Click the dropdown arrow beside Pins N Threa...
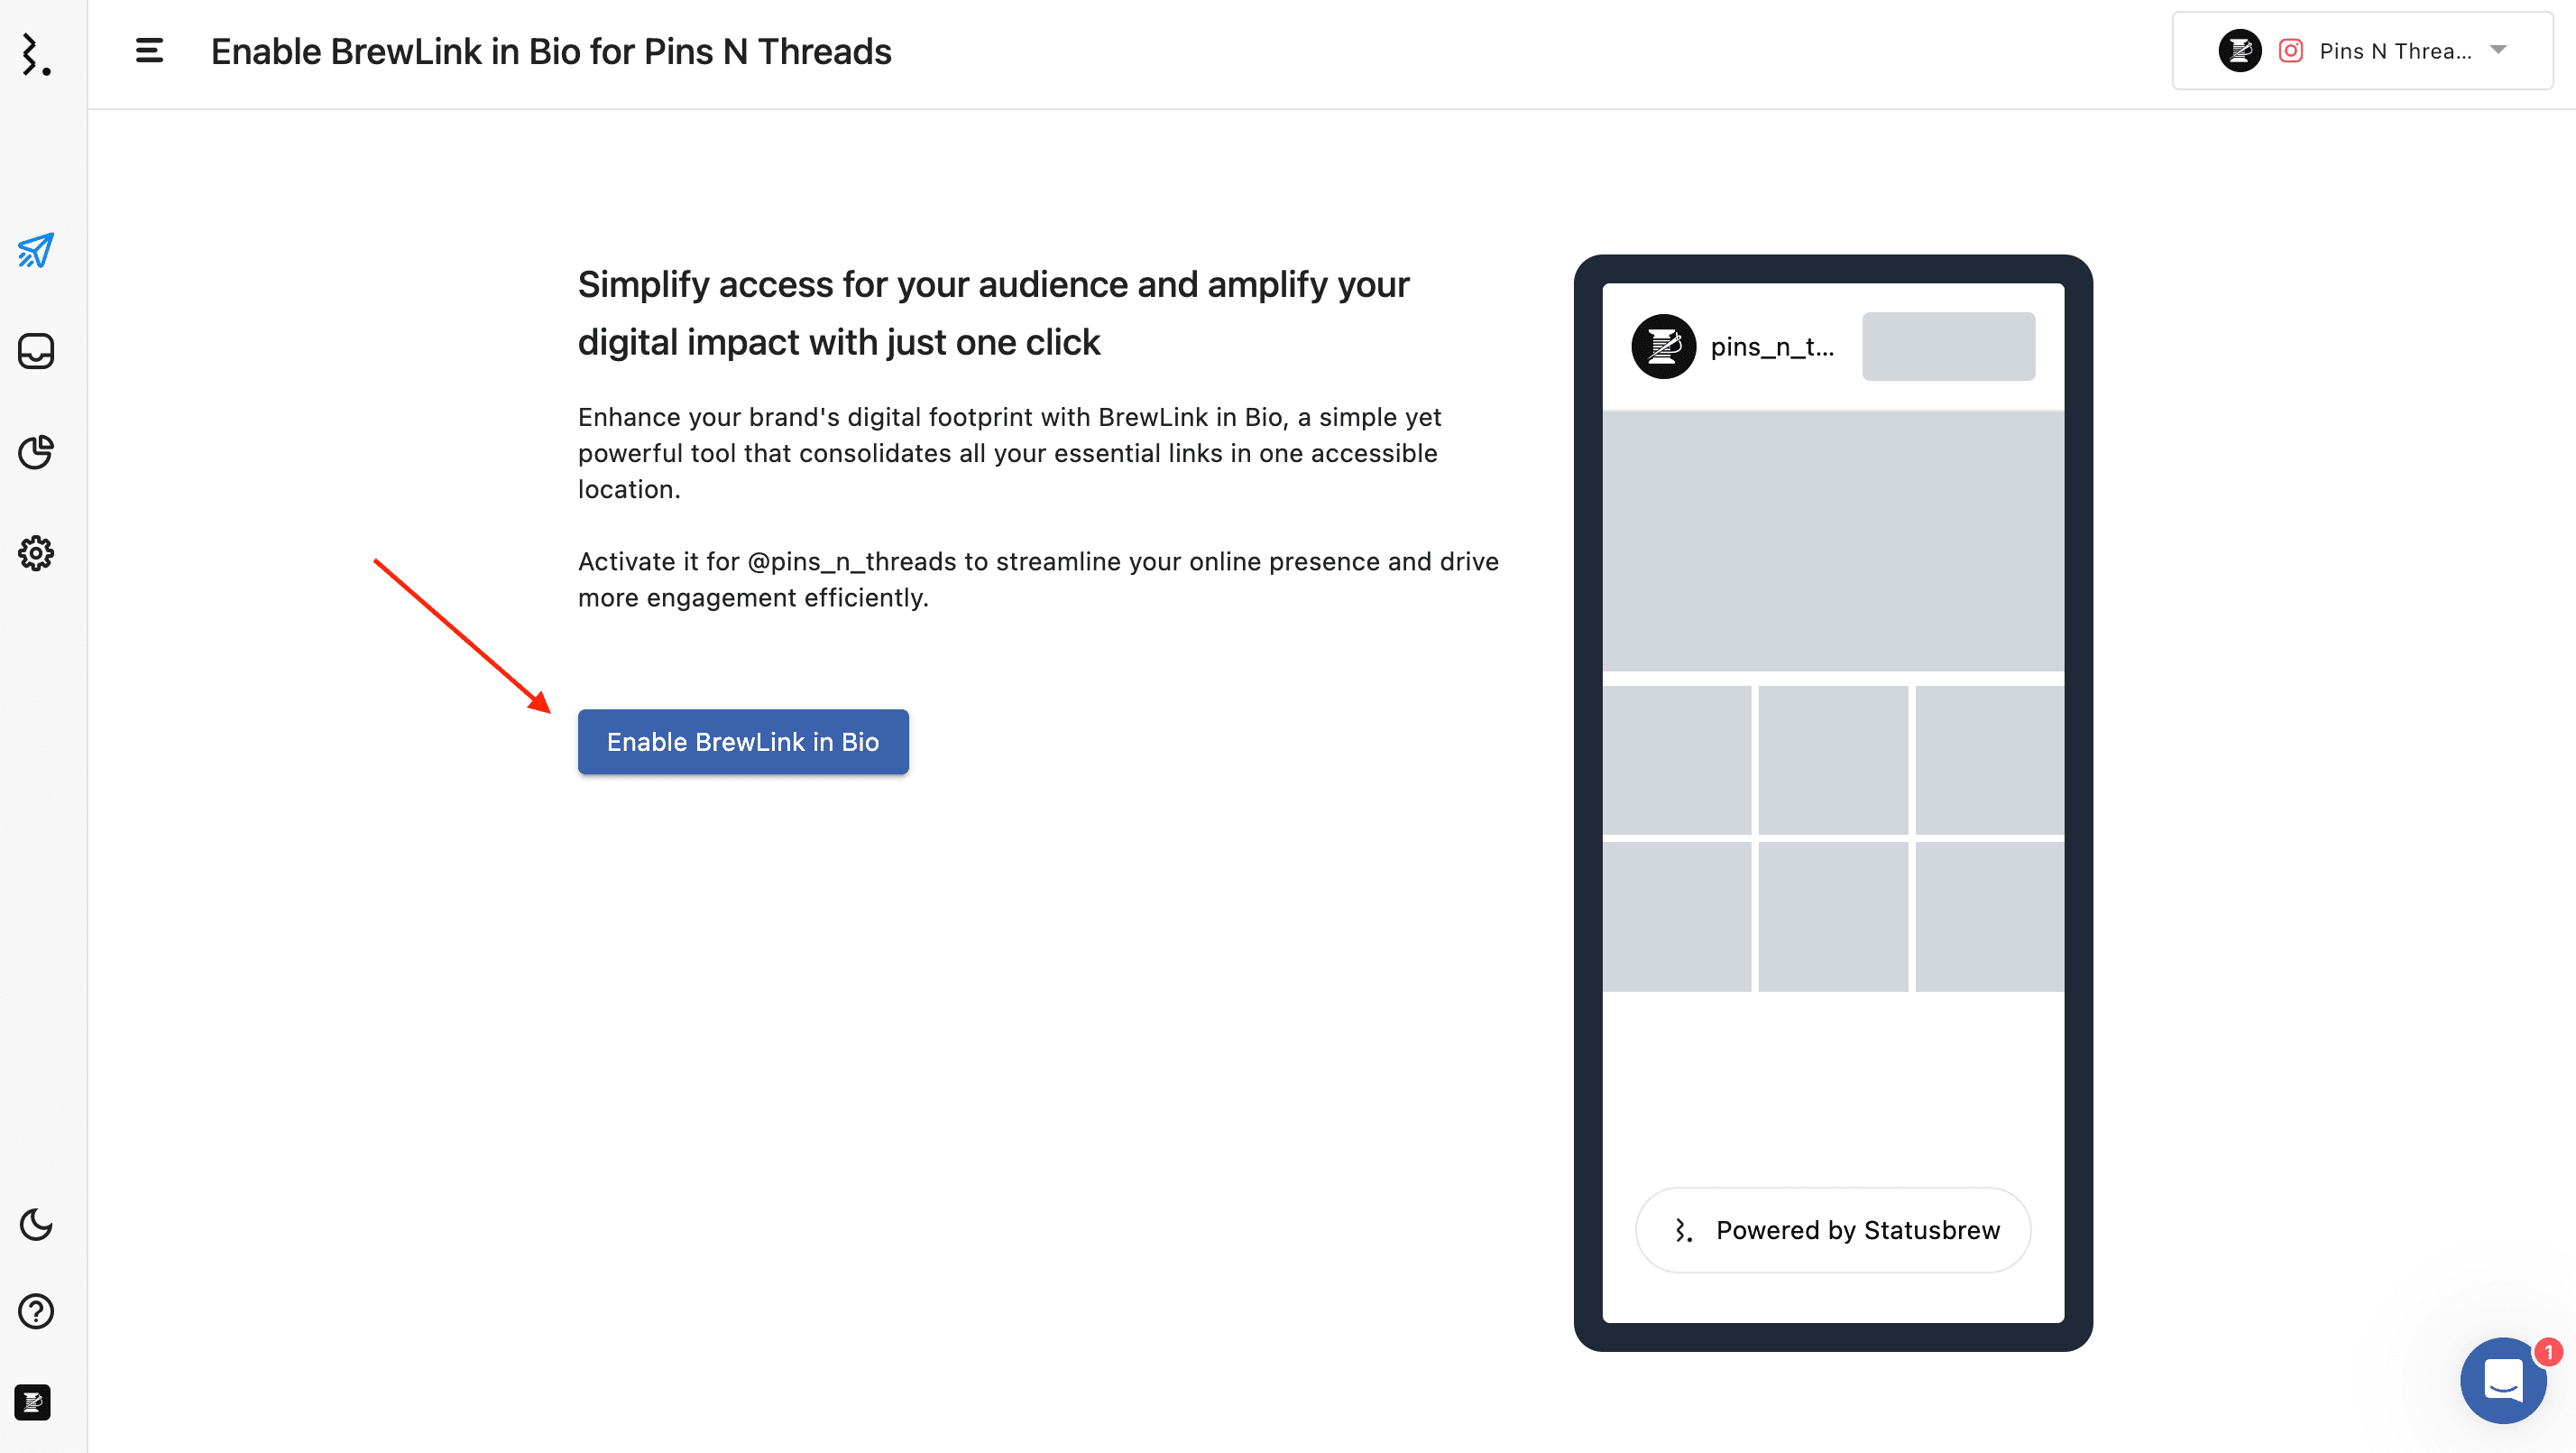 tap(2498, 50)
